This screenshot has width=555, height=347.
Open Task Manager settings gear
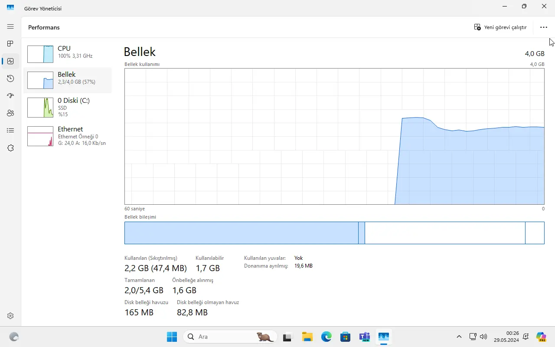[x=10, y=316]
